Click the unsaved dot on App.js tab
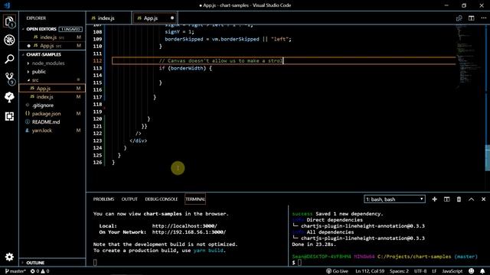Viewport: 490px width, 275px height. pyautogui.click(x=172, y=18)
